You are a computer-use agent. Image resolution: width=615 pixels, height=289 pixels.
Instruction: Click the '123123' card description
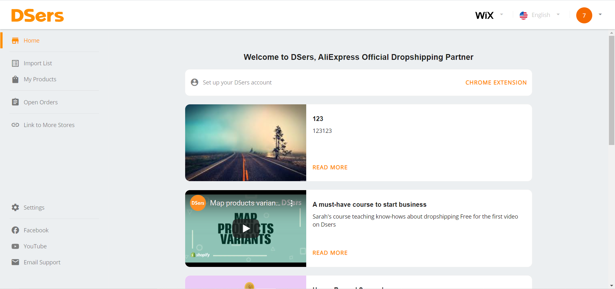pyautogui.click(x=322, y=131)
